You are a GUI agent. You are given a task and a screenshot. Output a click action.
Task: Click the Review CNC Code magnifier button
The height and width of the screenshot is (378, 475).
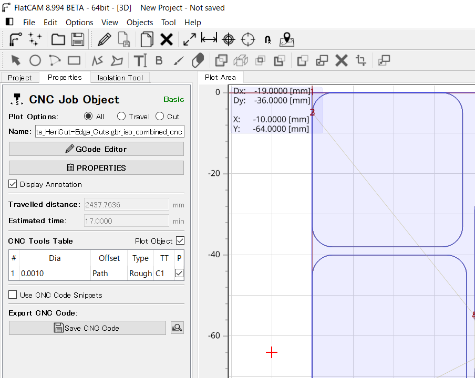click(x=177, y=328)
